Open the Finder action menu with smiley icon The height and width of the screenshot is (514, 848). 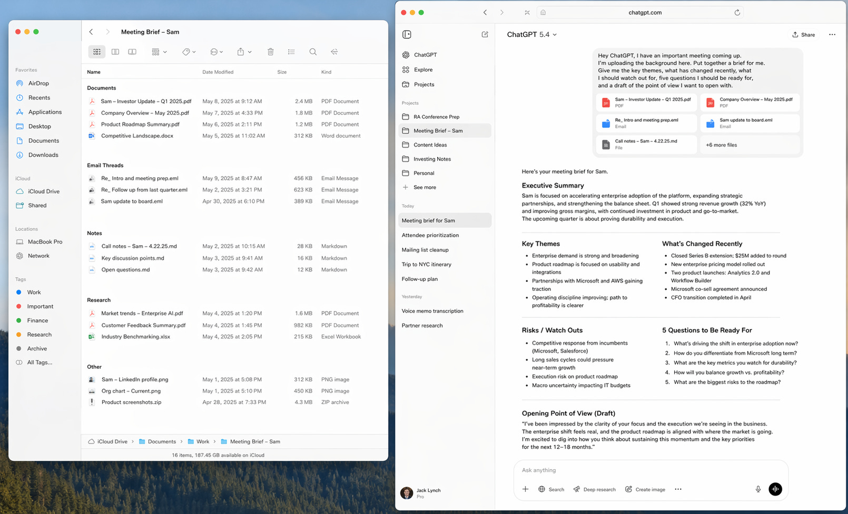216,52
